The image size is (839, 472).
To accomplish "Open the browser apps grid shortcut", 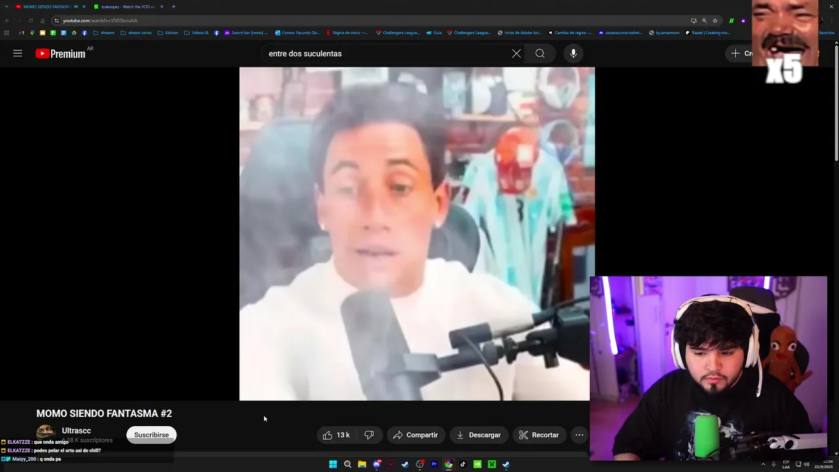I will point(6,33).
